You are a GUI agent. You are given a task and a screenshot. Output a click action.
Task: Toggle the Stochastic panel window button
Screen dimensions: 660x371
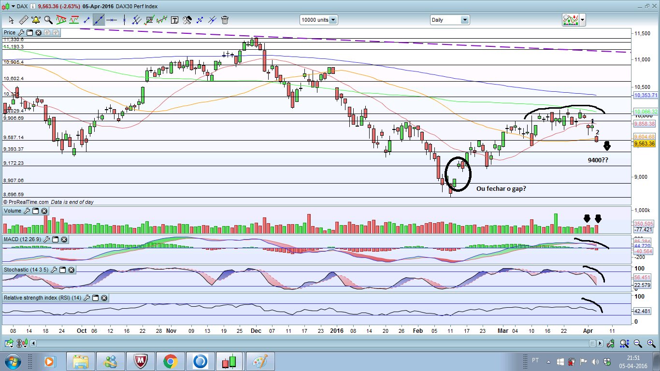pos(62,270)
